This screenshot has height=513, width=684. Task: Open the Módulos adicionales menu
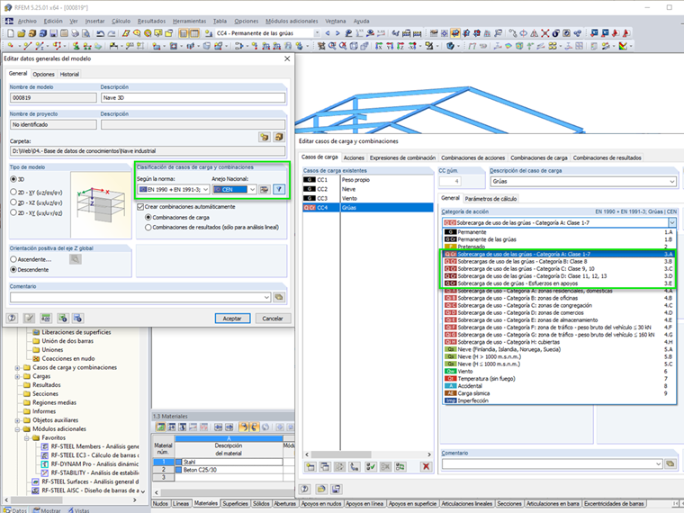[x=292, y=21]
